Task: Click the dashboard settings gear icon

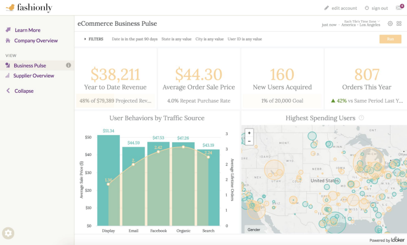Action: click(x=390, y=24)
